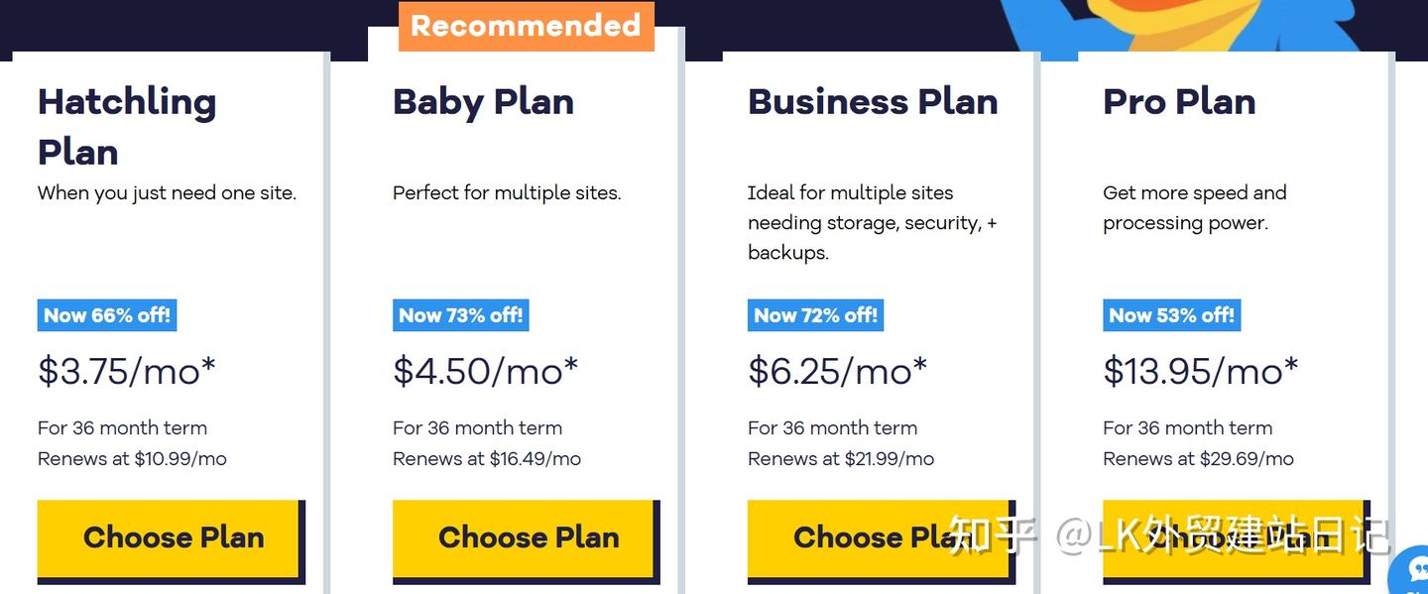
Task: Open the live chat bubble icon
Action: 1412,575
